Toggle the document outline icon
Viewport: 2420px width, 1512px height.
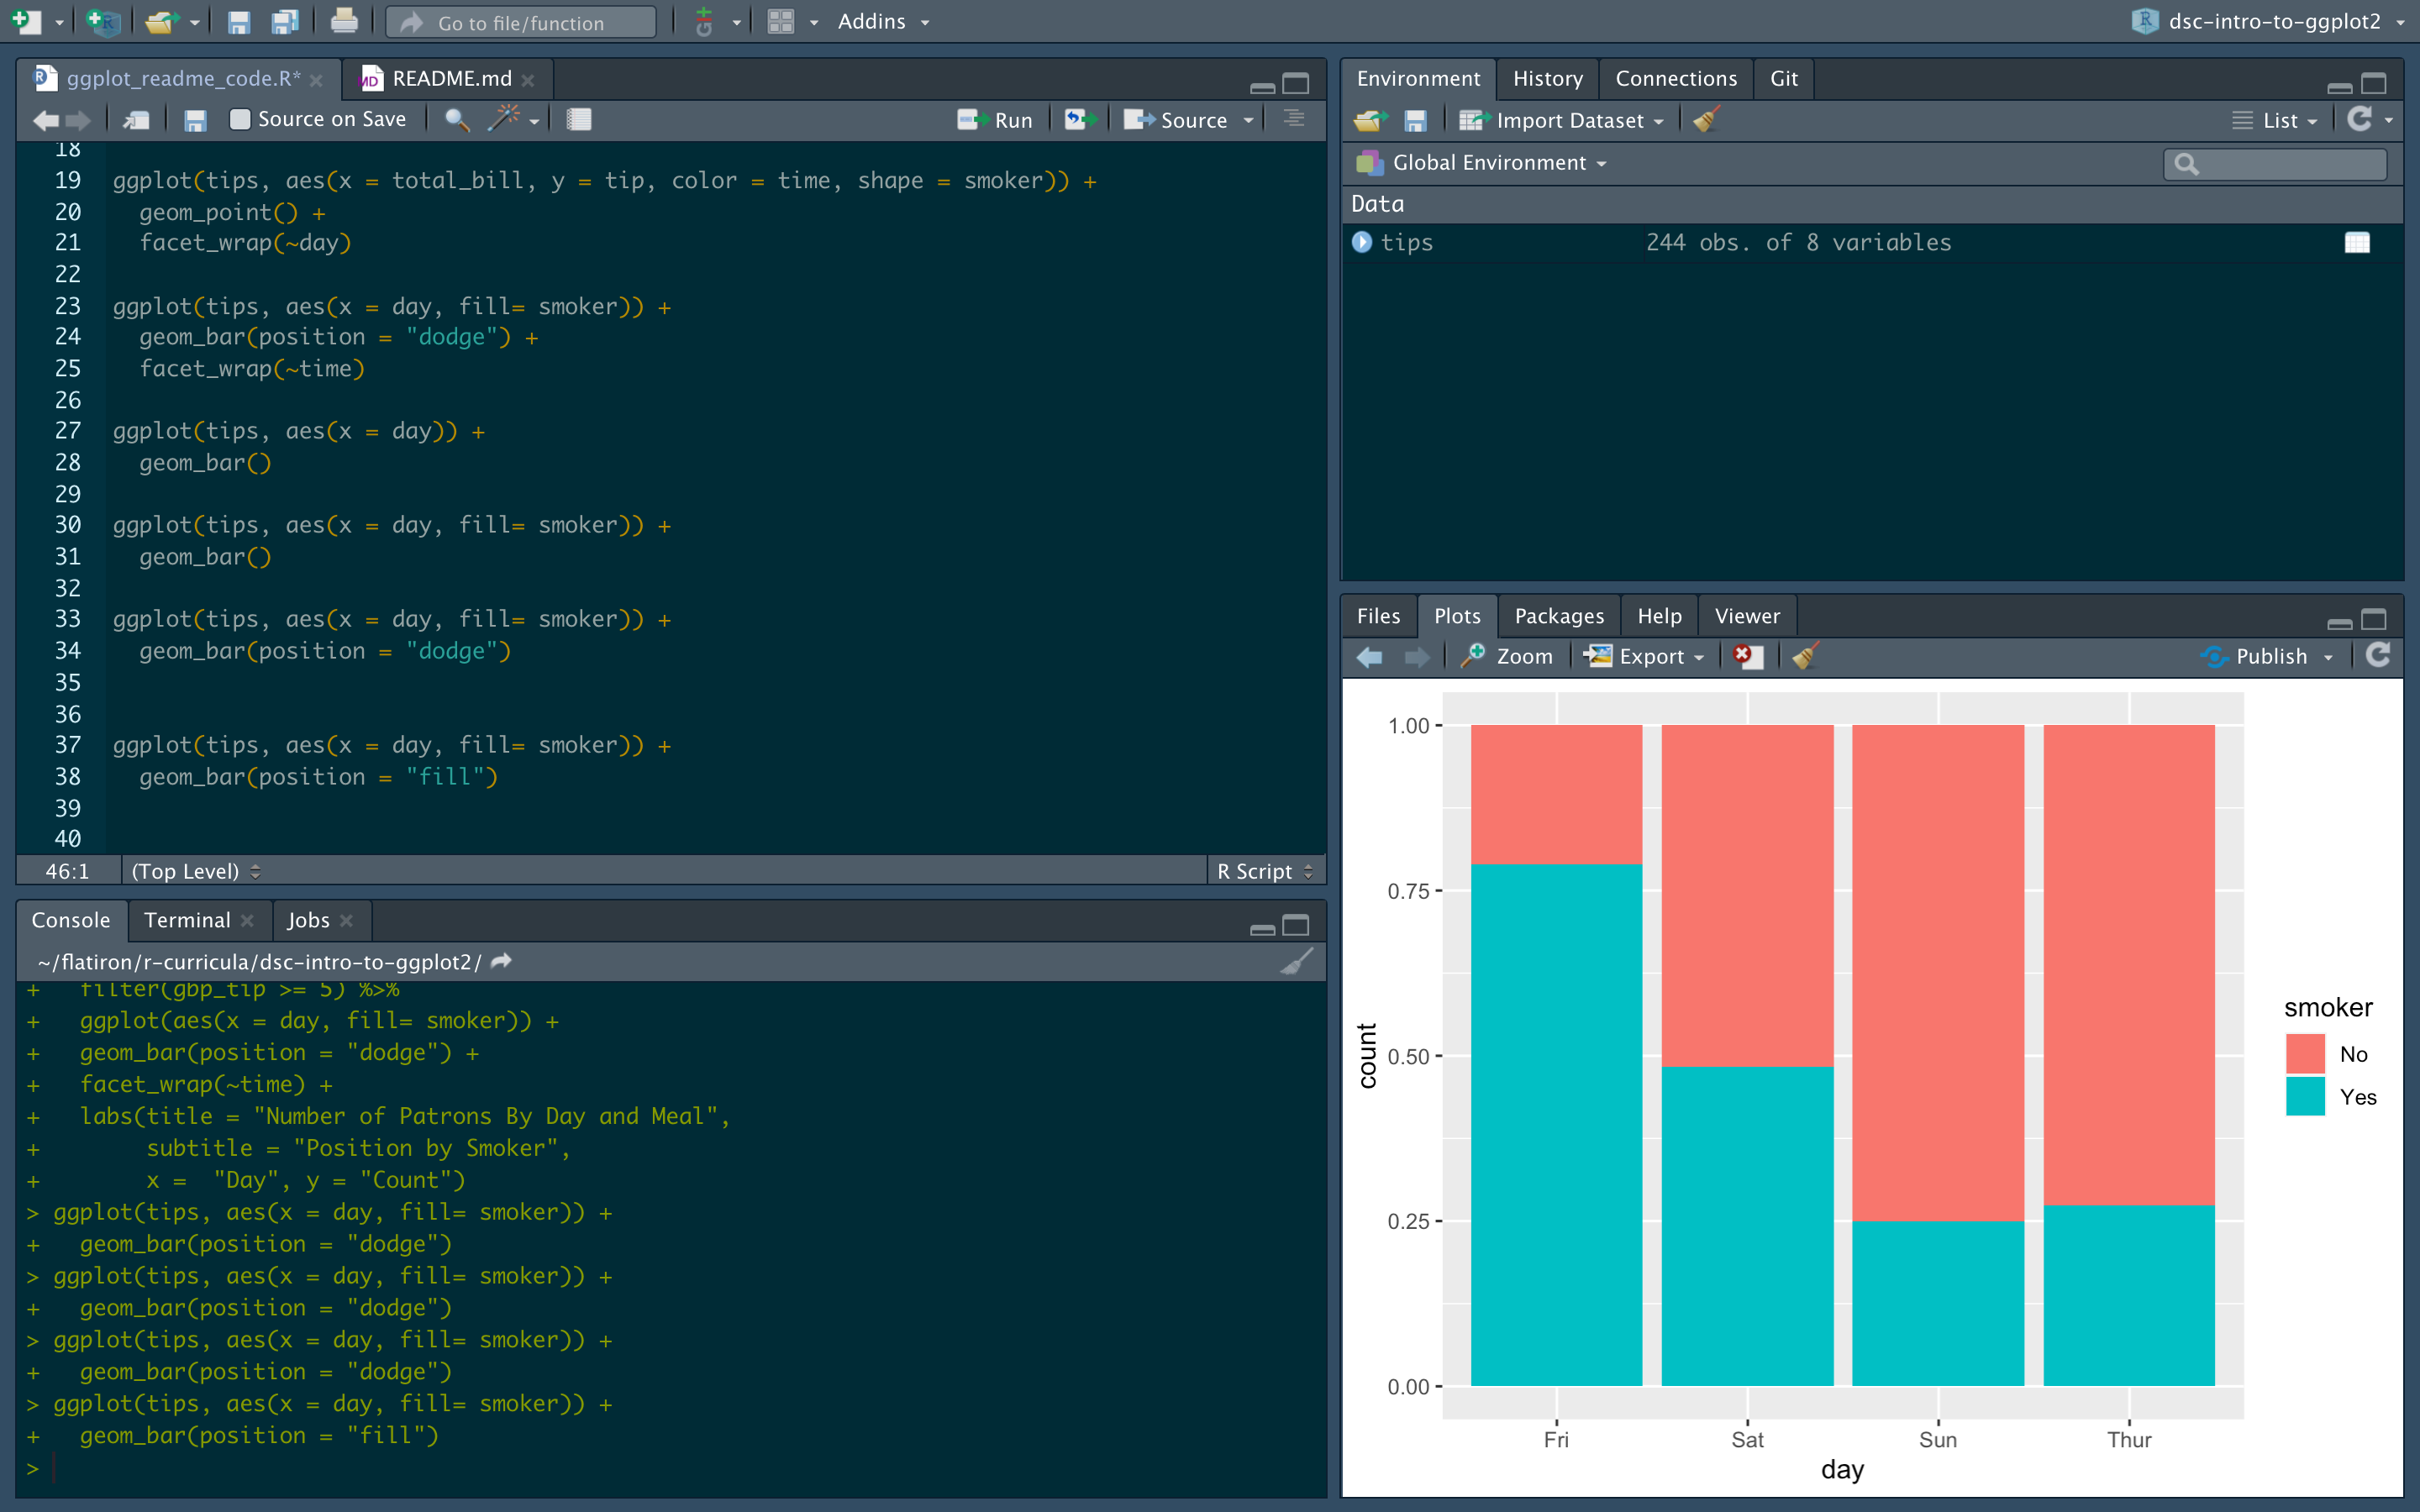(1294, 119)
